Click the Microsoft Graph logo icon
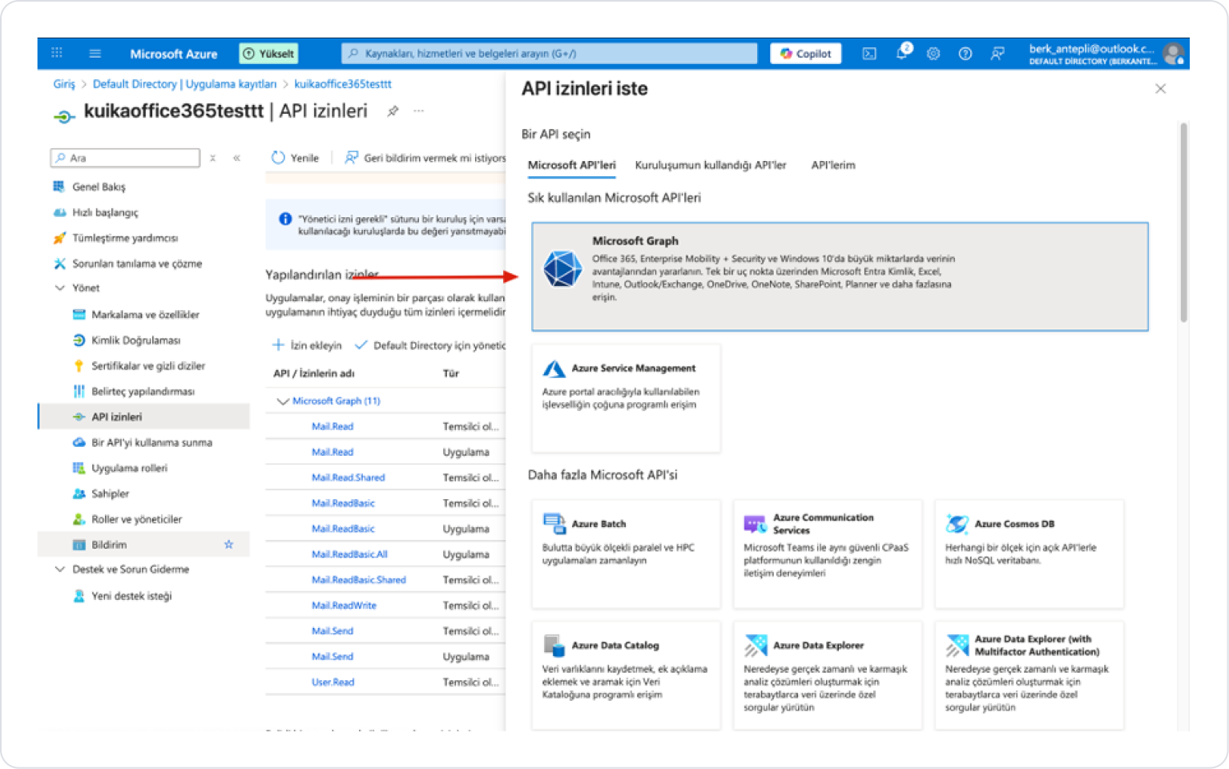 tap(562, 268)
